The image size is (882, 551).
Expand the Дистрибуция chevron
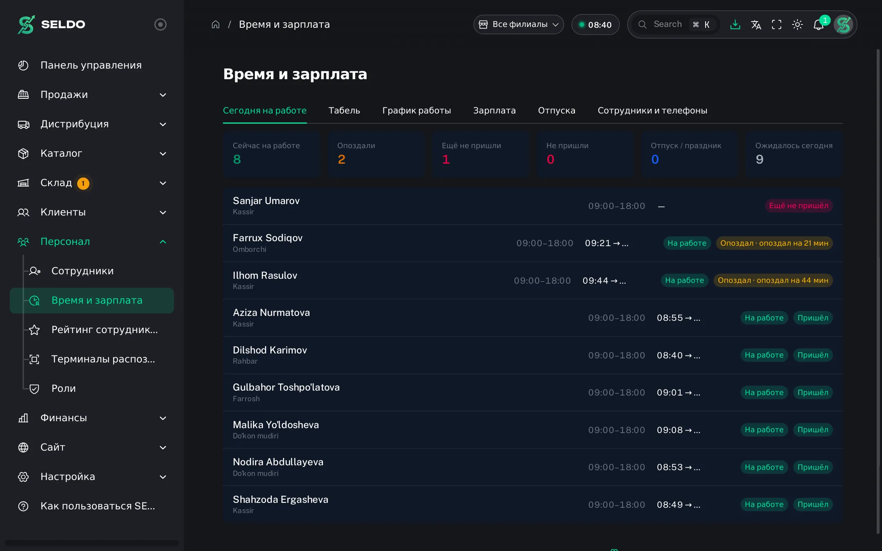[x=163, y=124]
